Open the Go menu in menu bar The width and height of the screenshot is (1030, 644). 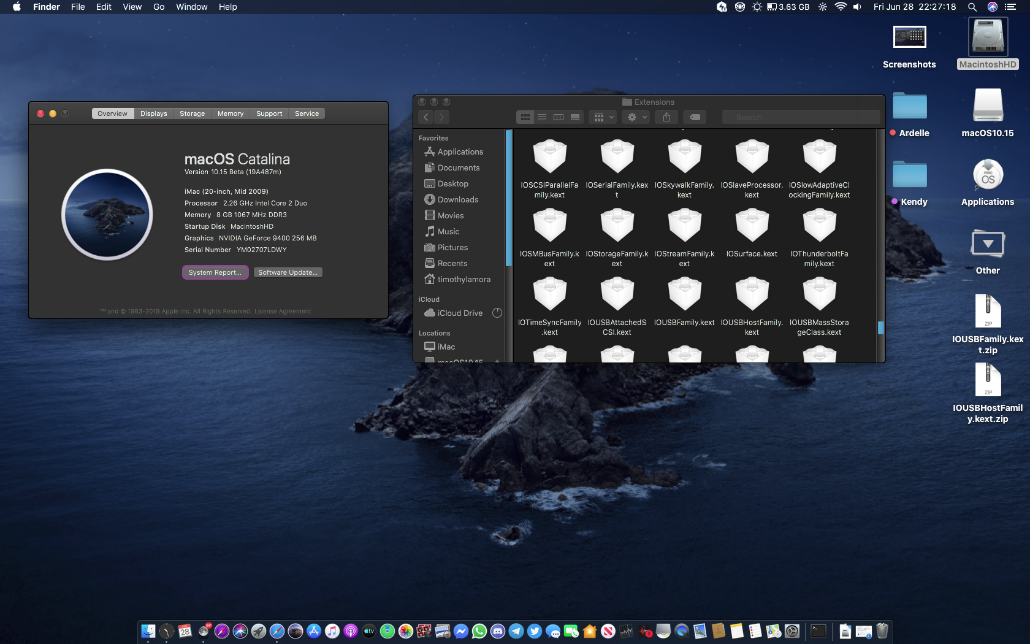(159, 7)
